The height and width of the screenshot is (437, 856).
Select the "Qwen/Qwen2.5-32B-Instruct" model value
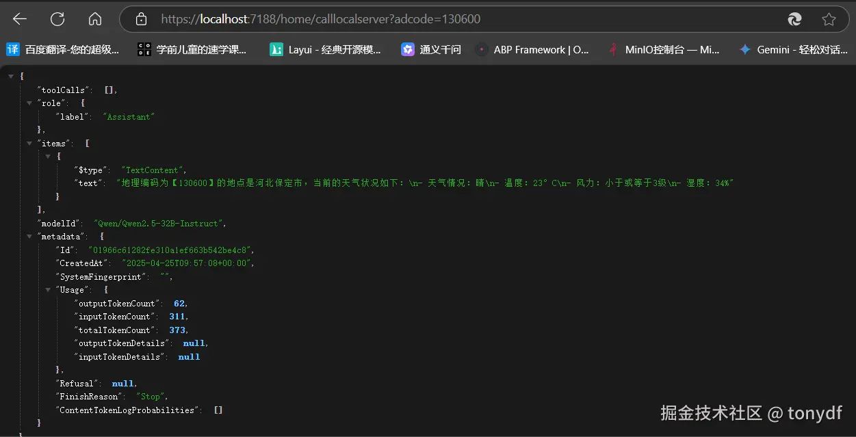pos(159,223)
